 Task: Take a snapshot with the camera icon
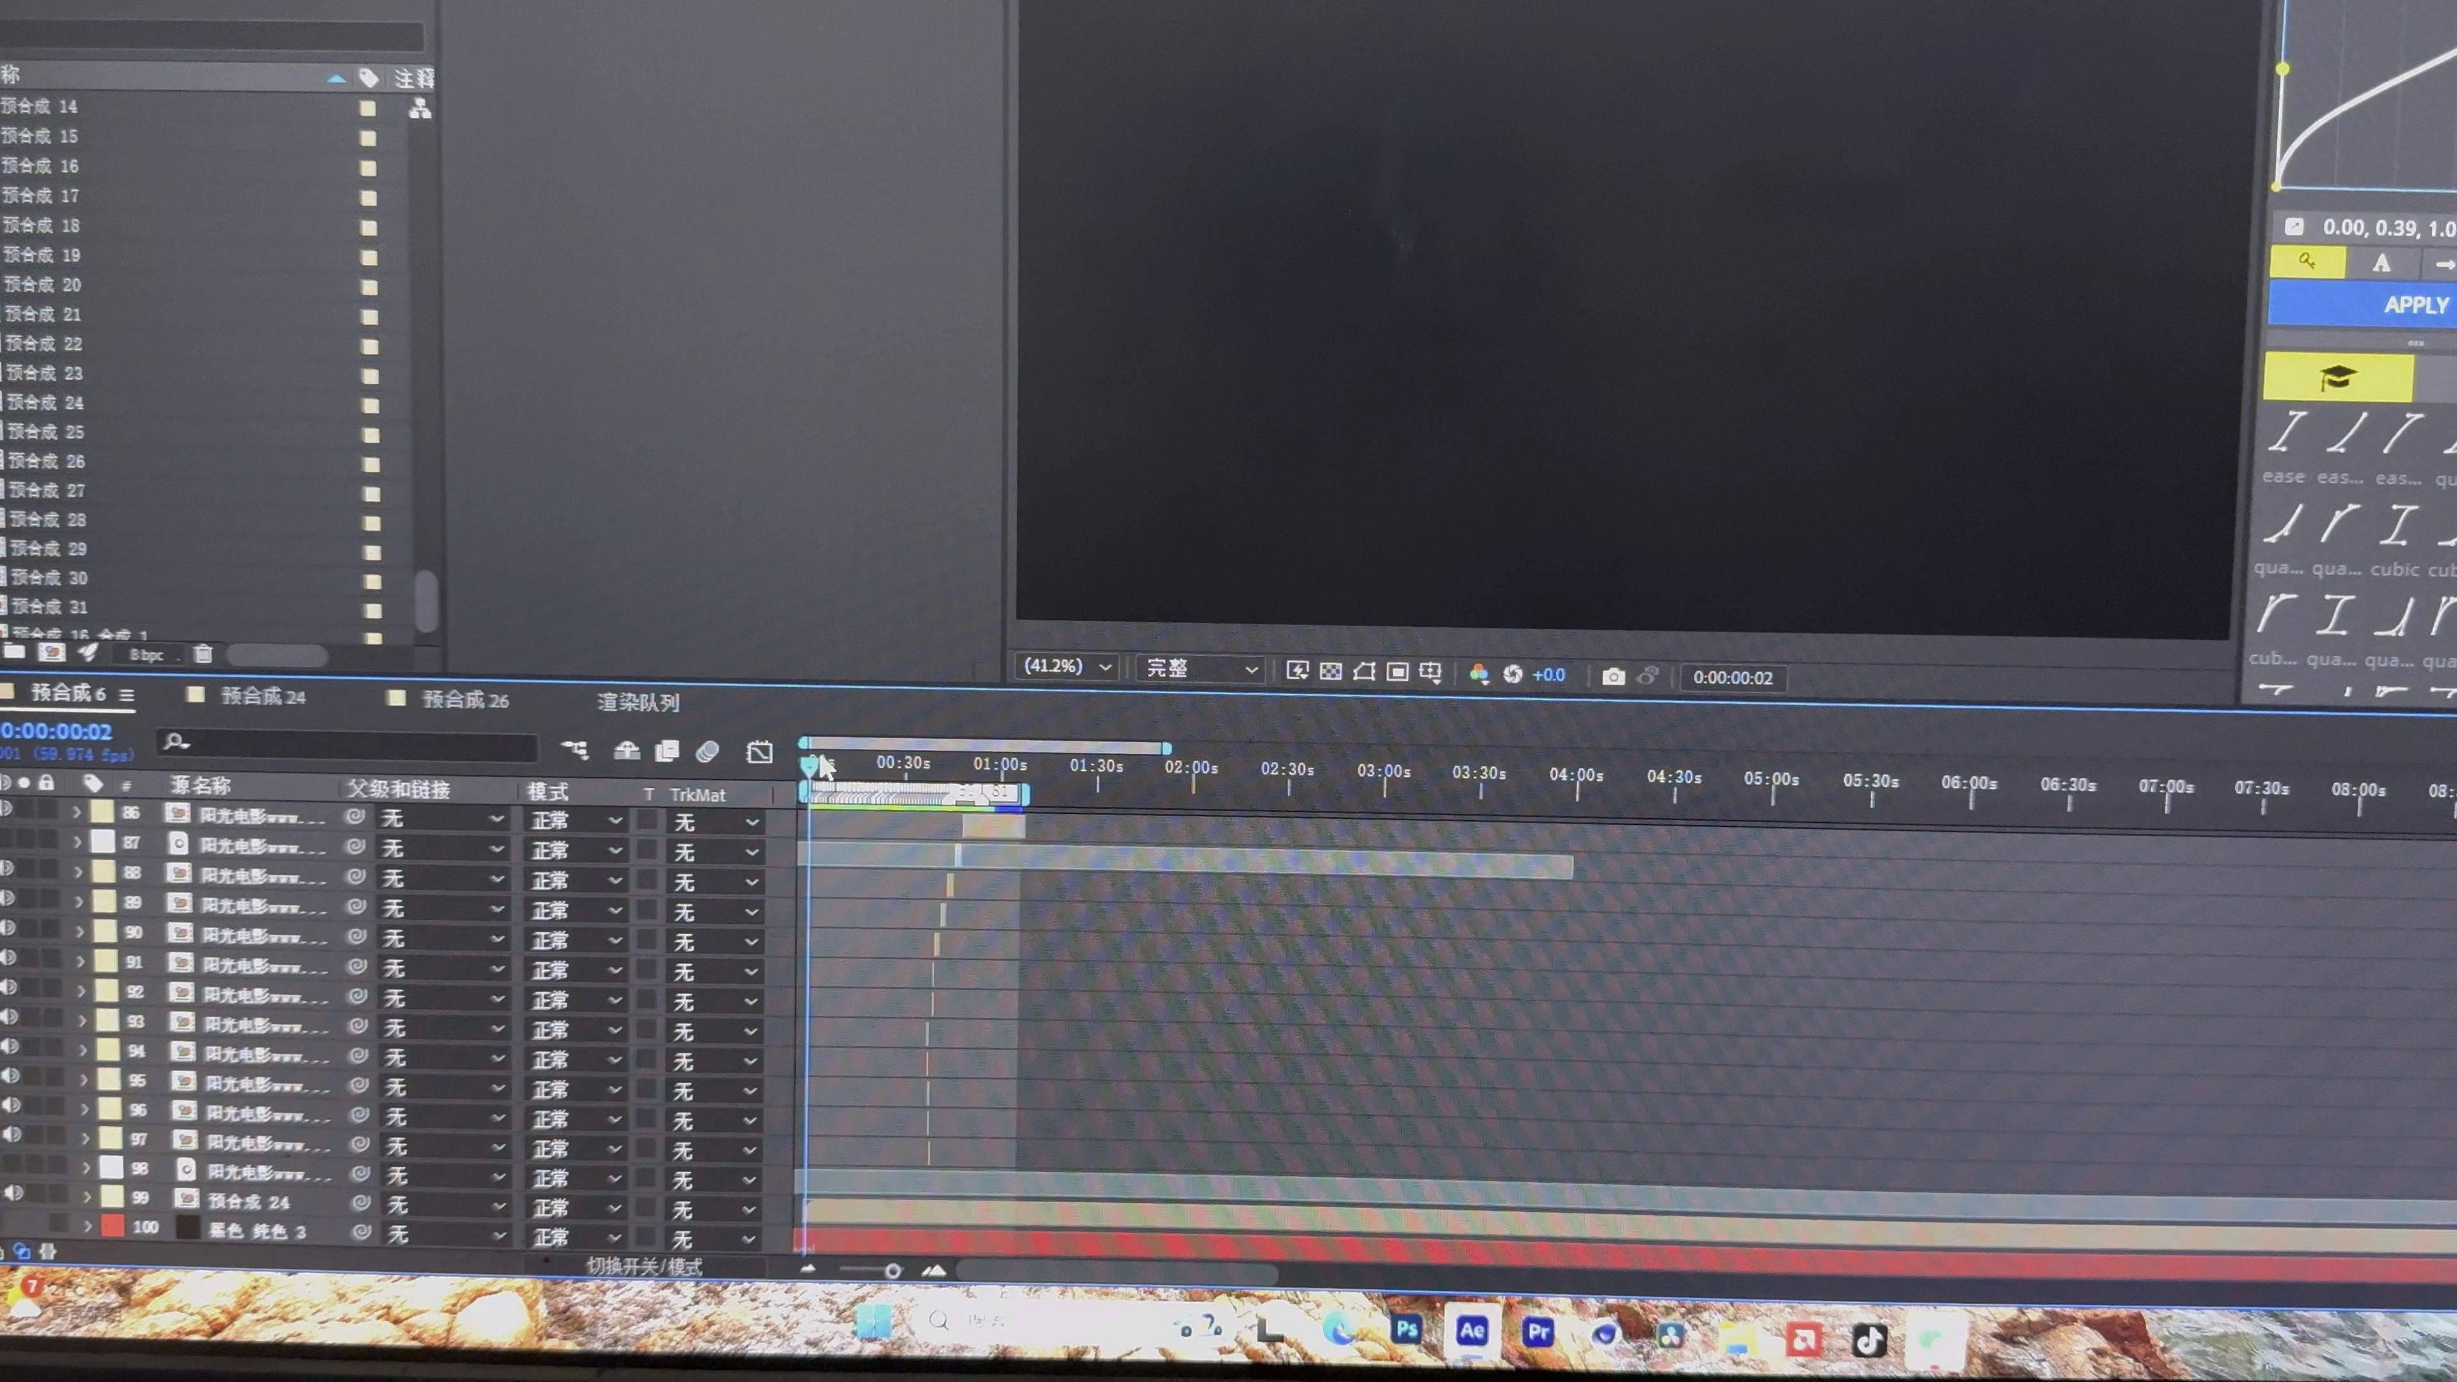1613,676
